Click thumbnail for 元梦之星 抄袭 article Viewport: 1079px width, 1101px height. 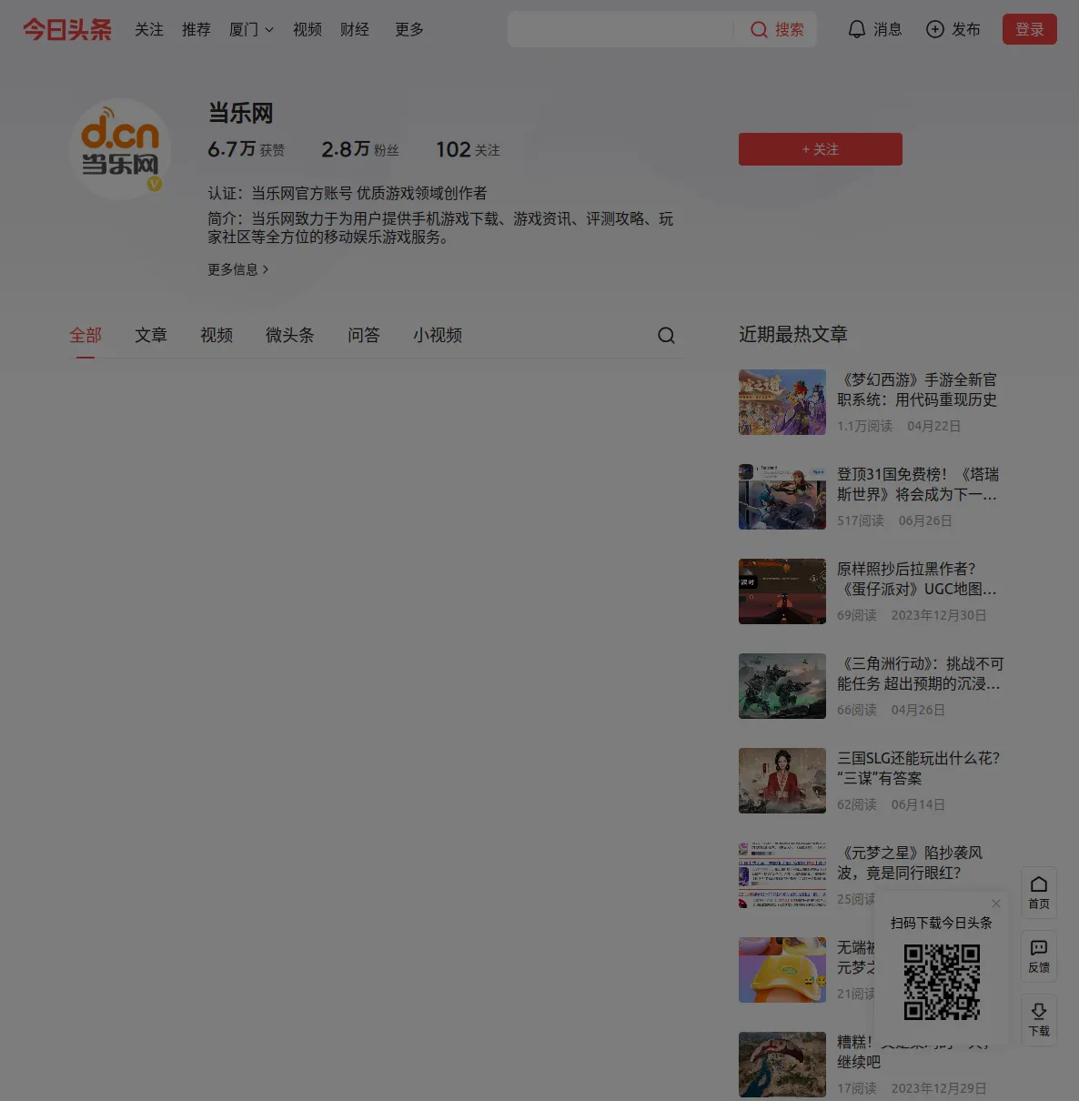(x=782, y=875)
